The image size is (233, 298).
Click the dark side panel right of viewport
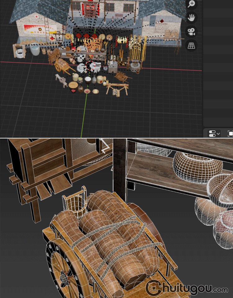pos(217,62)
